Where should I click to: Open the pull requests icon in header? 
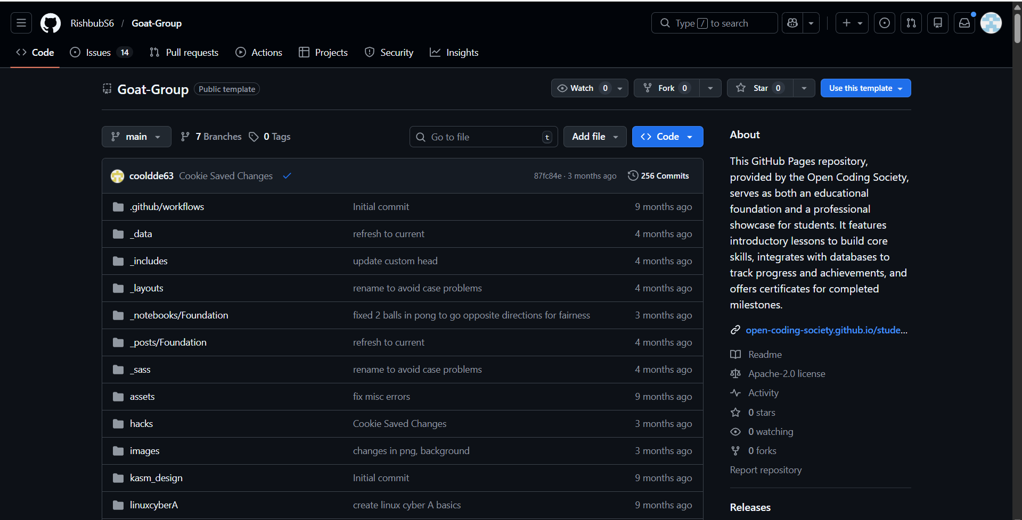click(911, 23)
